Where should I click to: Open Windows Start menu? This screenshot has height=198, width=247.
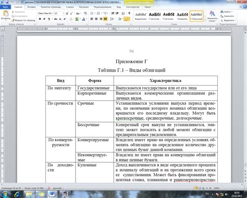pyautogui.click(x=5, y=194)
